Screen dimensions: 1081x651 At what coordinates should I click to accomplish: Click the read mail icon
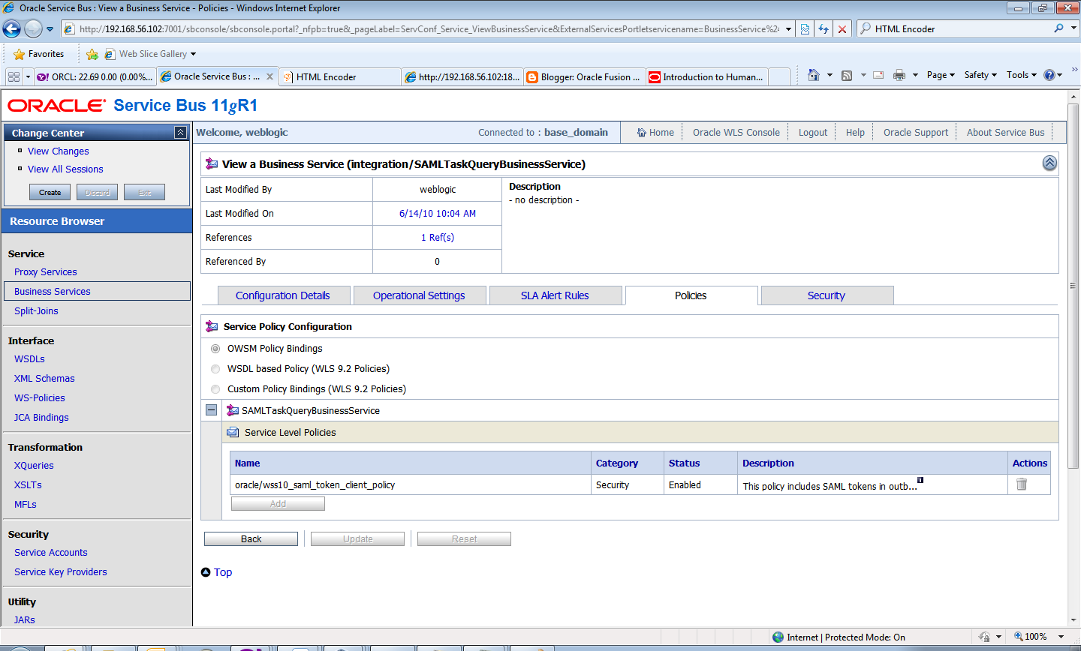878,75
